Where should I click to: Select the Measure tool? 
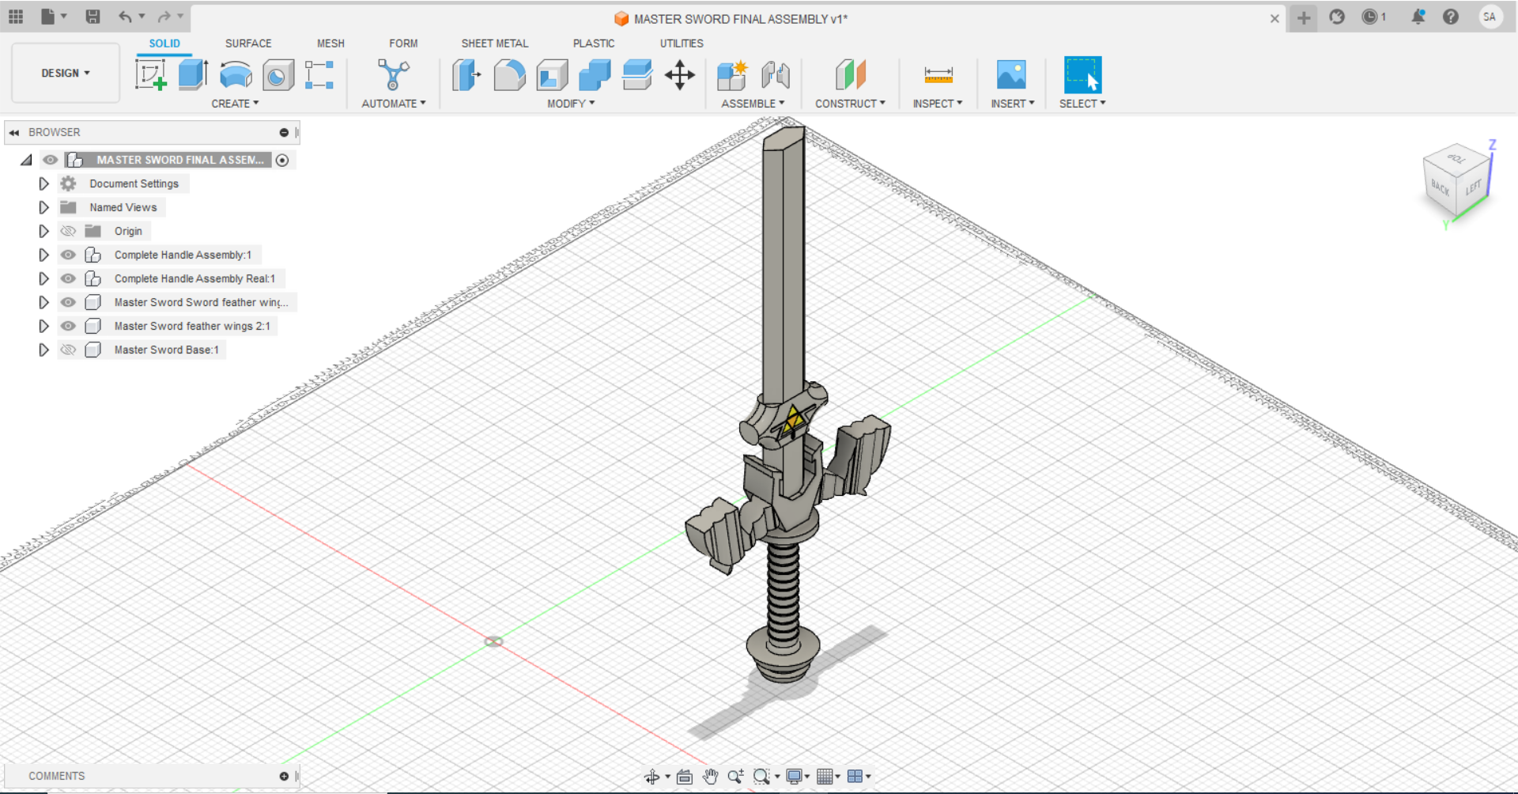938,75
